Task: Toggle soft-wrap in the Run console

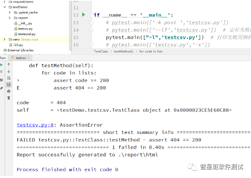Action: coord(8,78)
